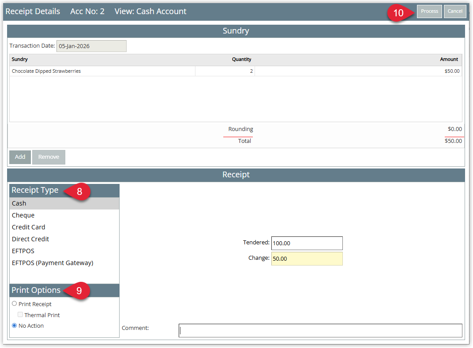Select EFTPOS (Payment Gateway) receipt type
473x348 pixels.
coord(64,263)
